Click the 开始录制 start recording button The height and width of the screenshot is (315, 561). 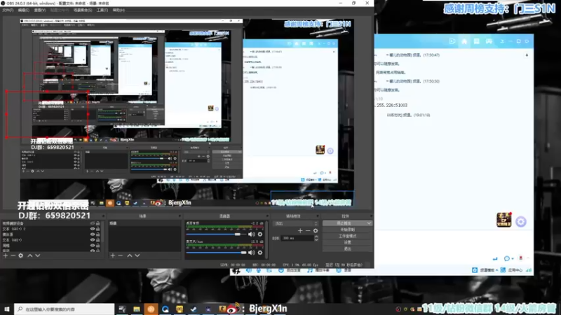347,230
